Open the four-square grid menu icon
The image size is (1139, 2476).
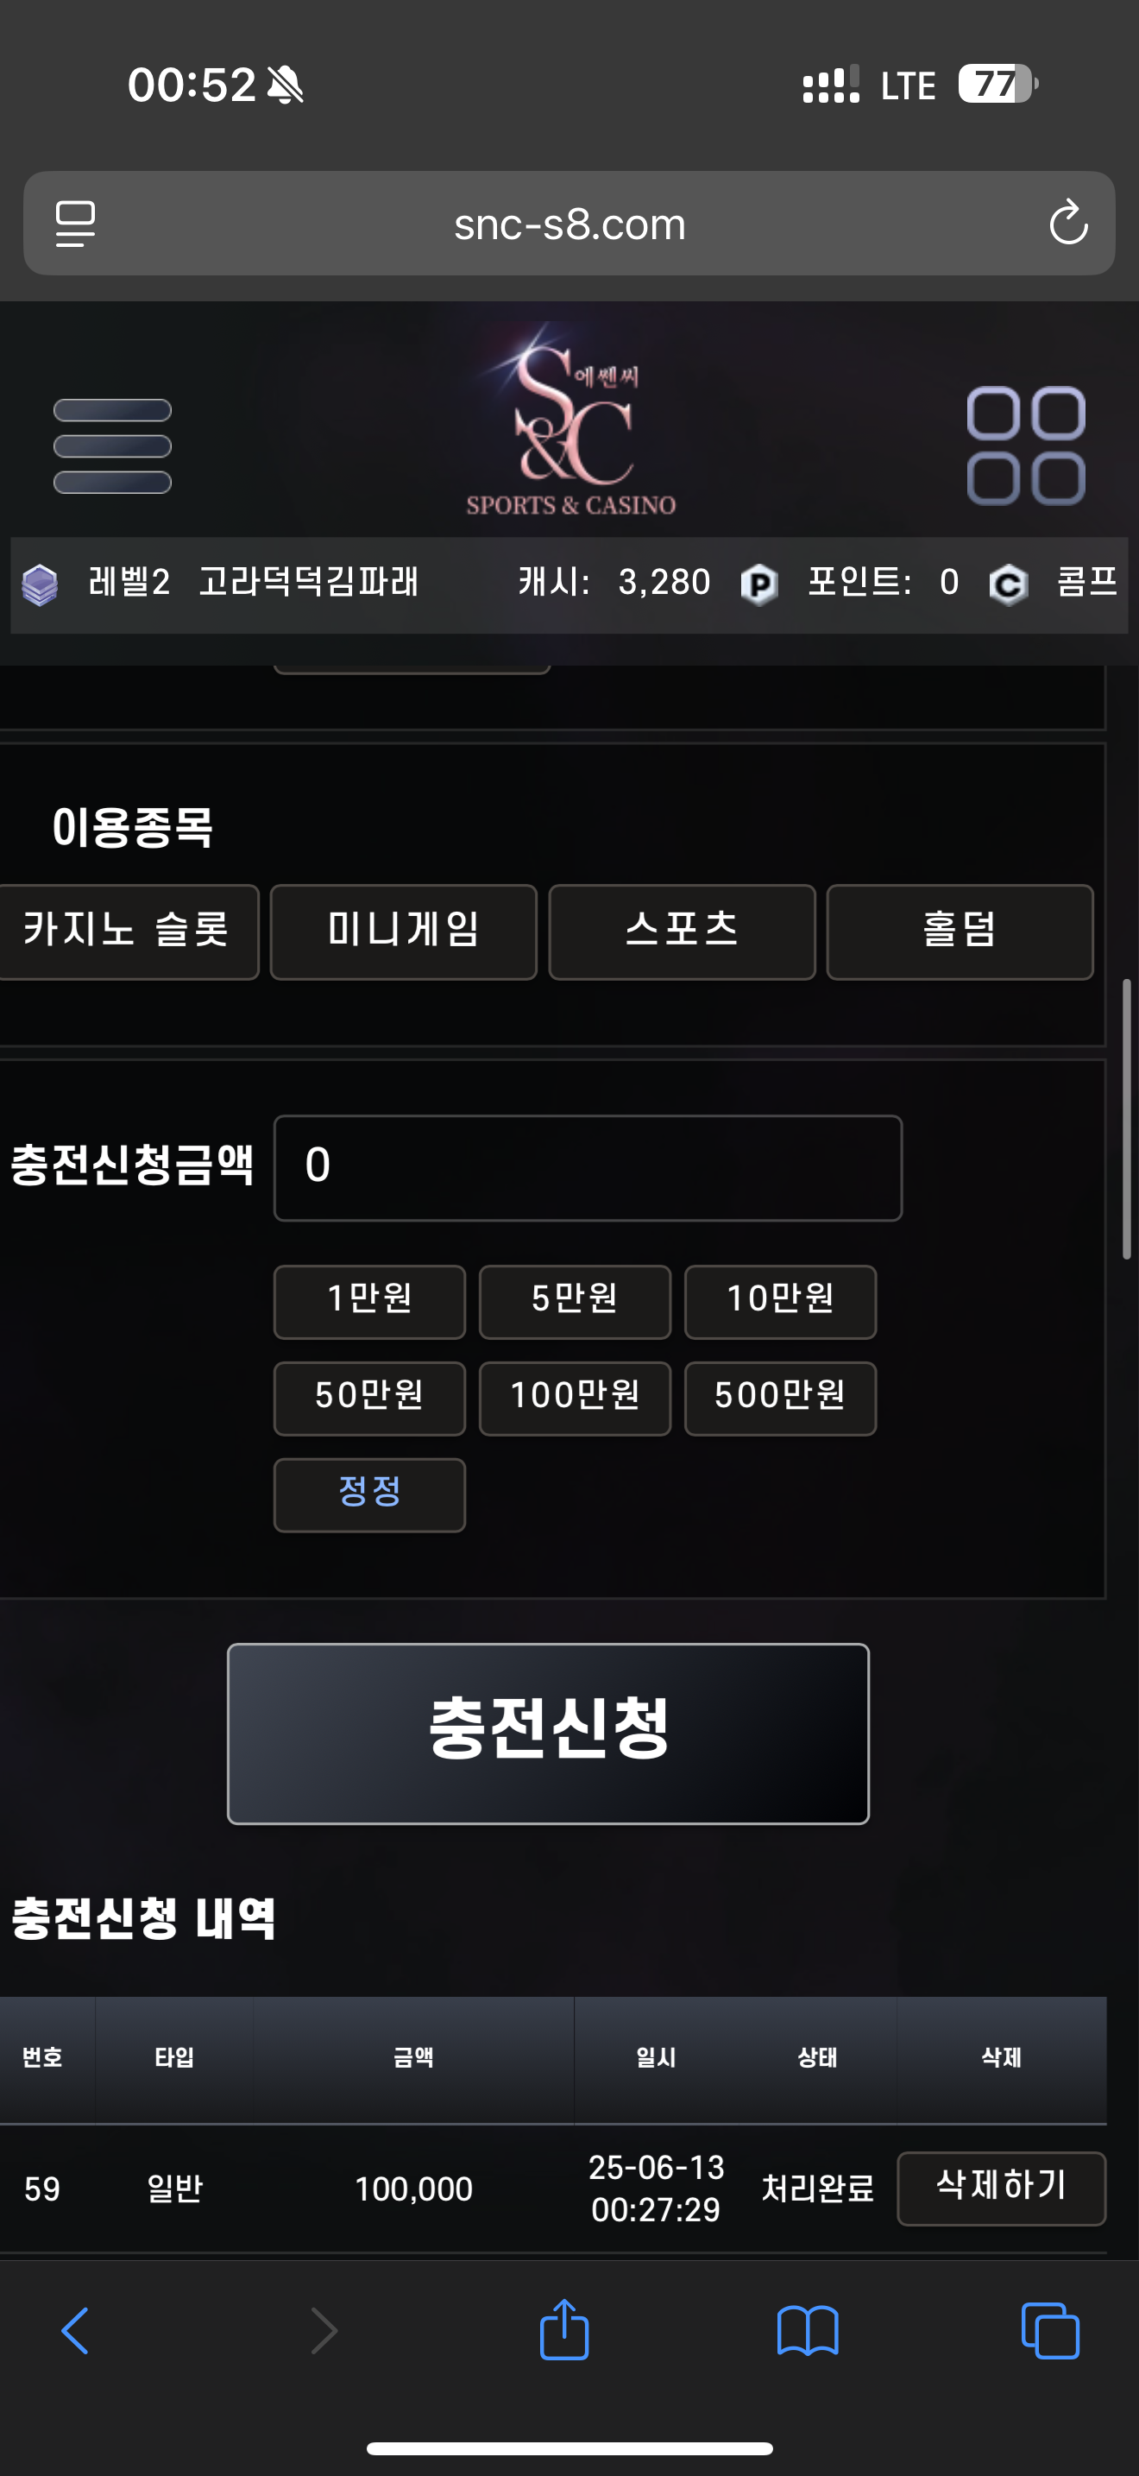1026,446
